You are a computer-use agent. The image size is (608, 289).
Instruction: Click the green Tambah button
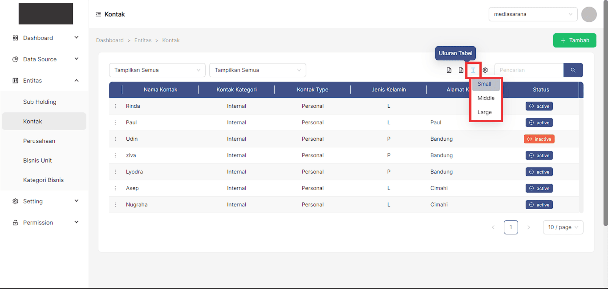click(574, 40)
